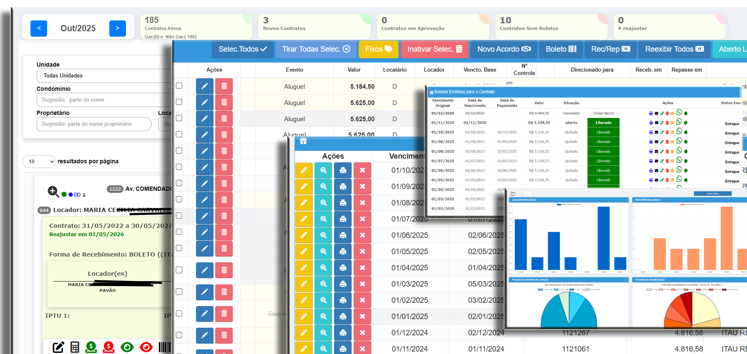The height and width of the screenshot is (354, 747).
Task: Click the green dollar receipt icon
Action: (91, 347)
